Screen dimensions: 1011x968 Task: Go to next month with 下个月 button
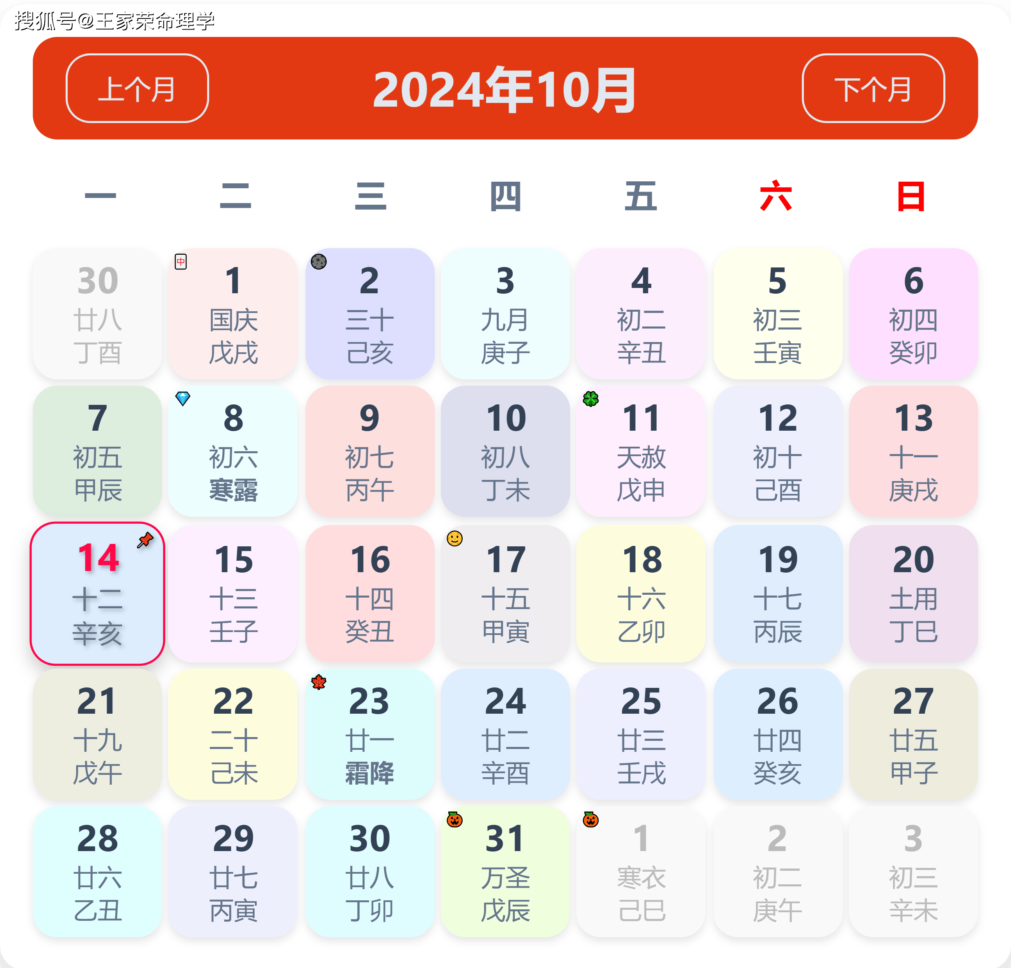(x=873, y=88)
